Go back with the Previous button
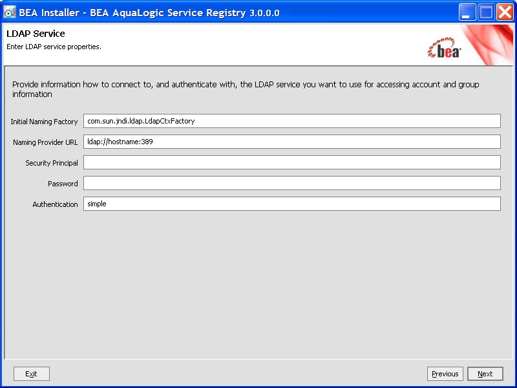Image resolution: width=517 pixels, height=388 pixels. coord(445,374)
